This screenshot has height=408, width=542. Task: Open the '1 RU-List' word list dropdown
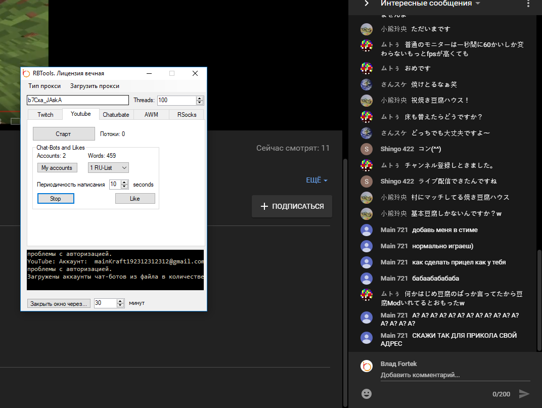tap(108, 168)
